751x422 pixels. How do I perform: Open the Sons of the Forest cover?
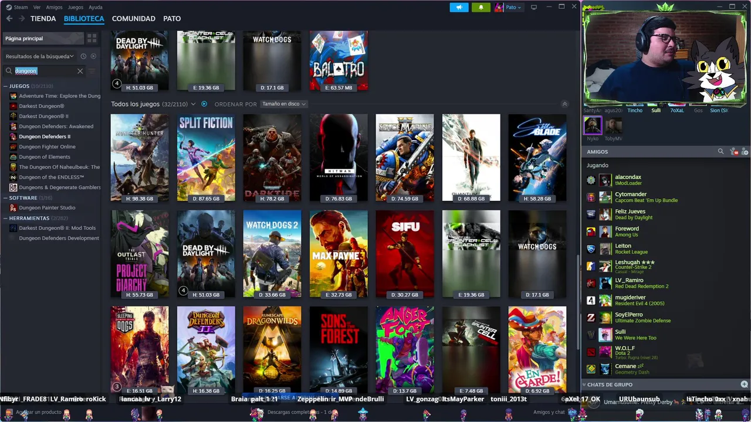coord(339,349)
